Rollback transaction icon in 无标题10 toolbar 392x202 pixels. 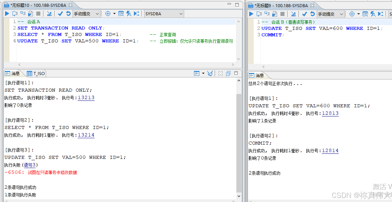point(68,14)
